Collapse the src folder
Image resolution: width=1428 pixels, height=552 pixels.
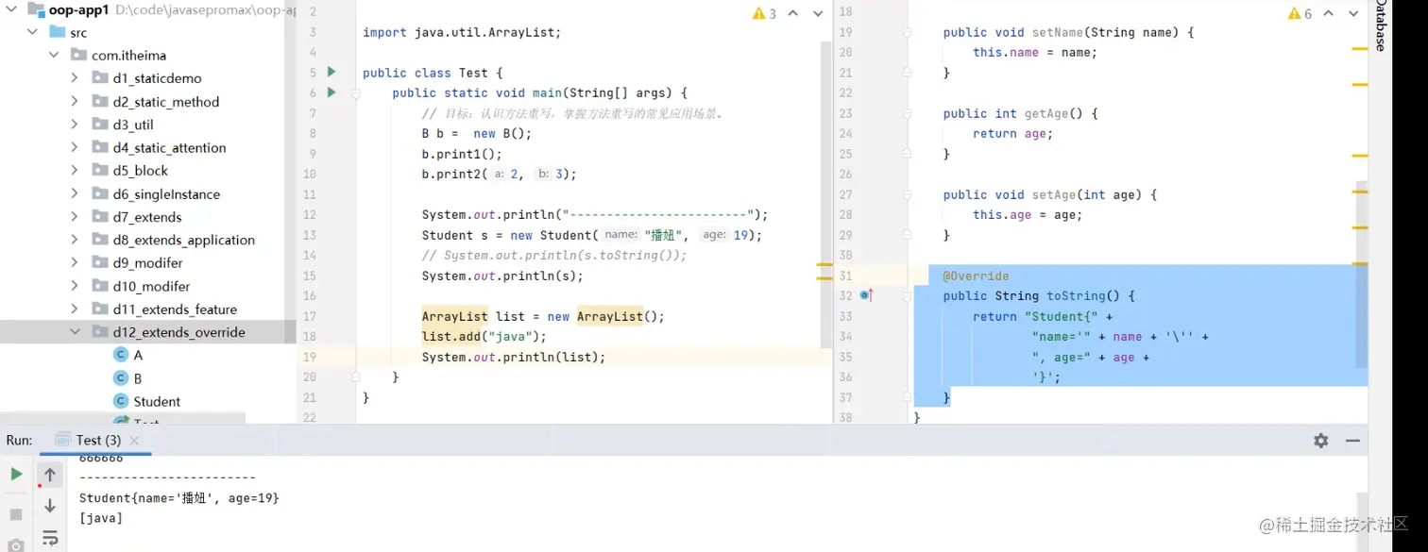(x=32, y=32)
